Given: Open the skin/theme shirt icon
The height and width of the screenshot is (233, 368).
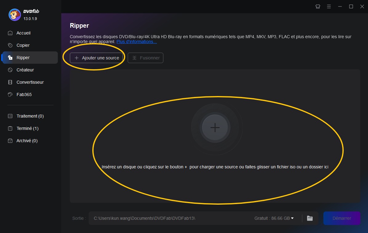Looking at the screenshot, I should pos(318,6).
